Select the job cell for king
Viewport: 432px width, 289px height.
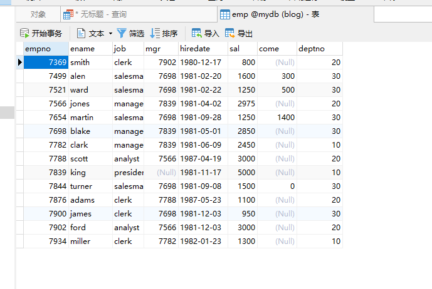pyautogui.click(x=128, y=173)
